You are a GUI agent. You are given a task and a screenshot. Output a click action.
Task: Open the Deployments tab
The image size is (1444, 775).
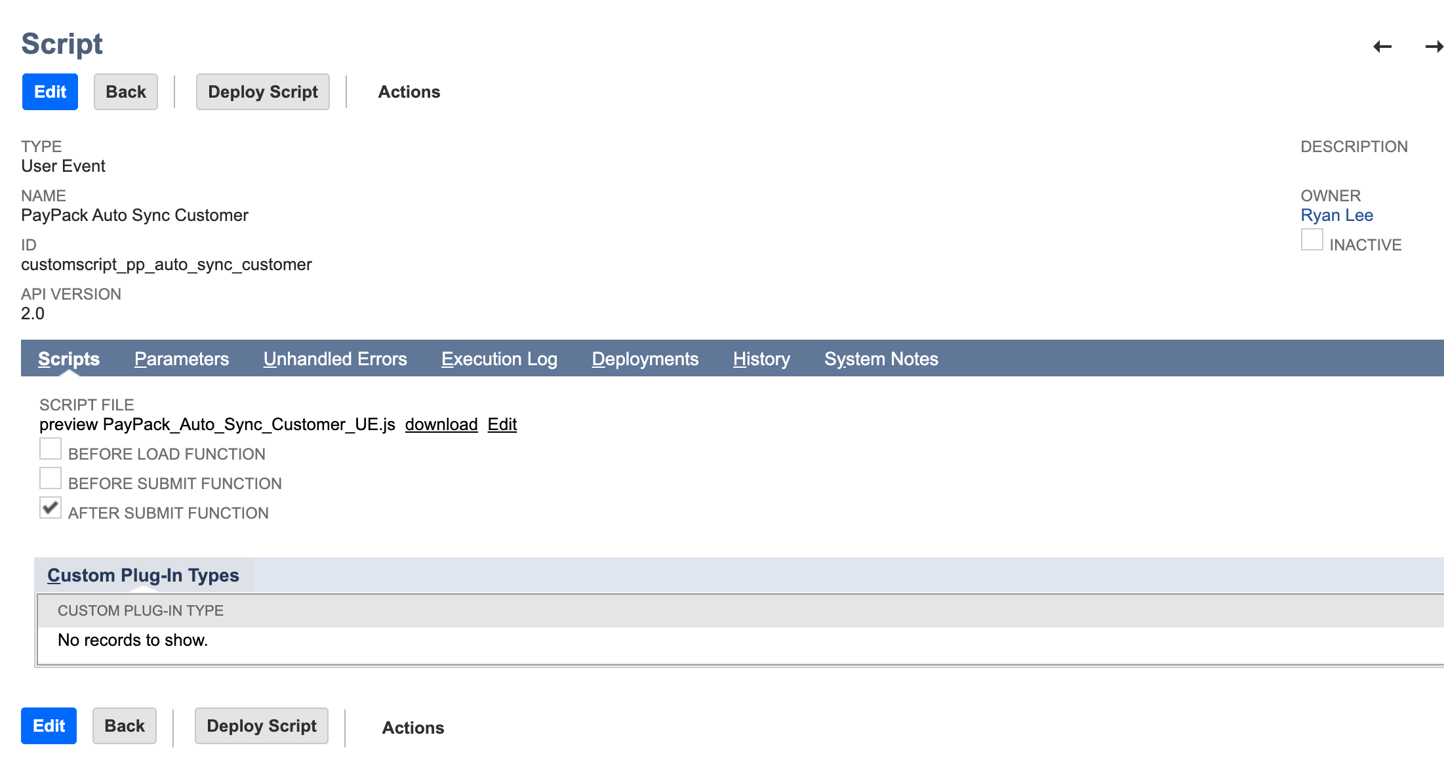(x=645, y=359)
